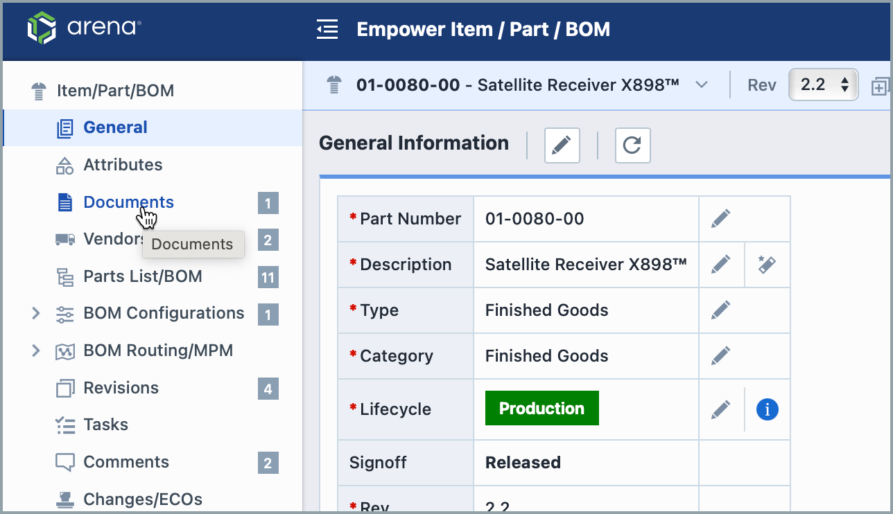Click the Documents count badge 1
Screen dimensions: 893x514
[268, 204]
